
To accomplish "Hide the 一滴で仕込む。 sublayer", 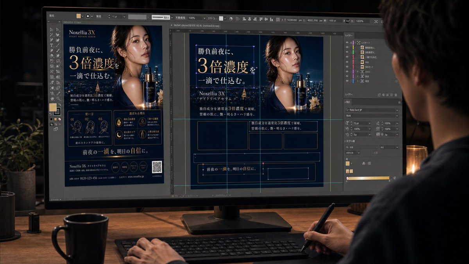I will (x=347, y=57).
